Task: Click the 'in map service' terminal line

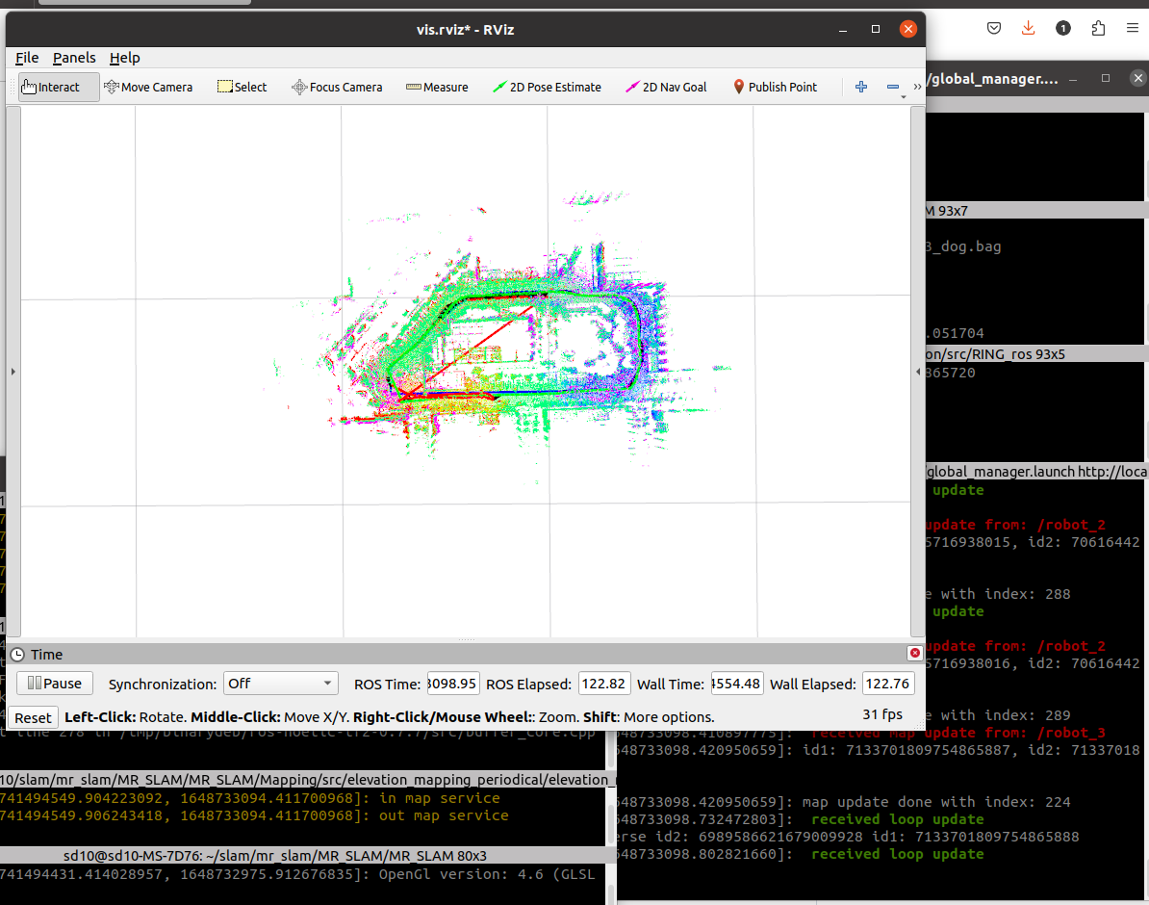Action: (x=440, y=798)
